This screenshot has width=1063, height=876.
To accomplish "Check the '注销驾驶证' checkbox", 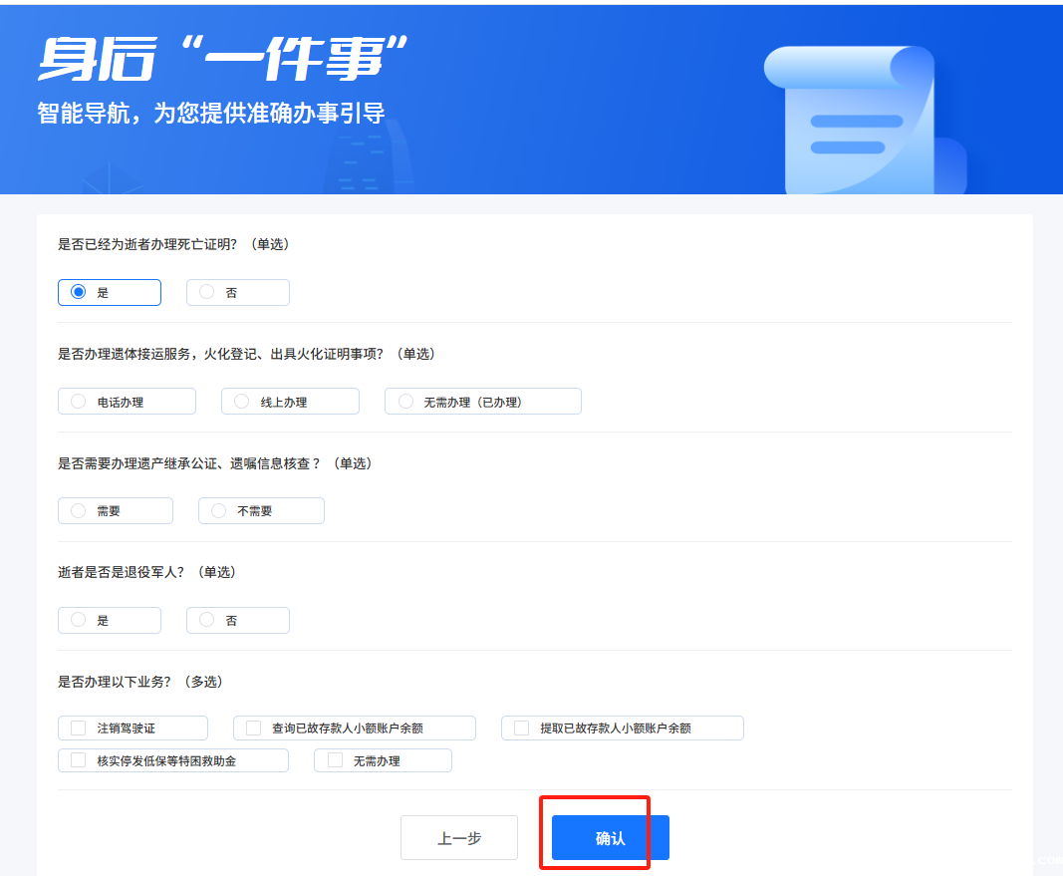I will [x=79, y=728].
